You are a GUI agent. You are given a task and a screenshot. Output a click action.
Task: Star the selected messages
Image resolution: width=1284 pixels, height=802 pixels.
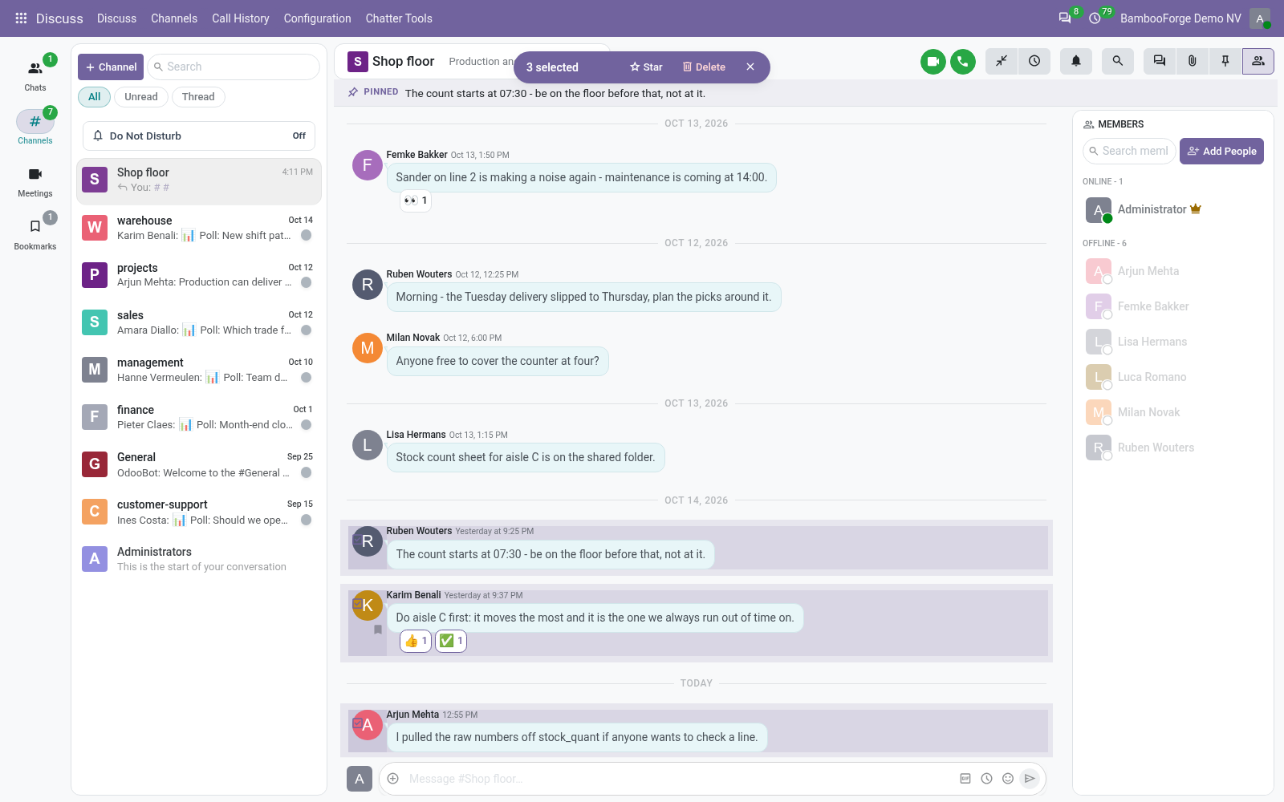pyautogui.click(x=646, y=67)
